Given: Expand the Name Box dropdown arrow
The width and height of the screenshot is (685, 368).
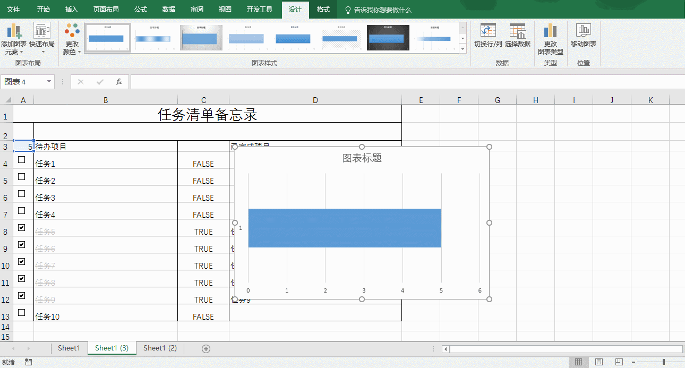Looking at the screenshot, I should pos(49,82).
